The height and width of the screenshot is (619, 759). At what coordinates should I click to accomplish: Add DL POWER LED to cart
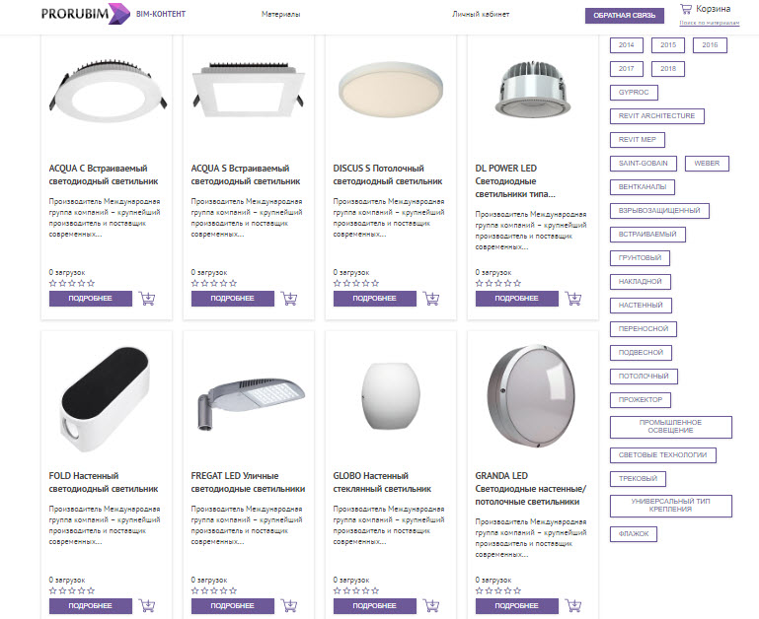pos(573,299)
